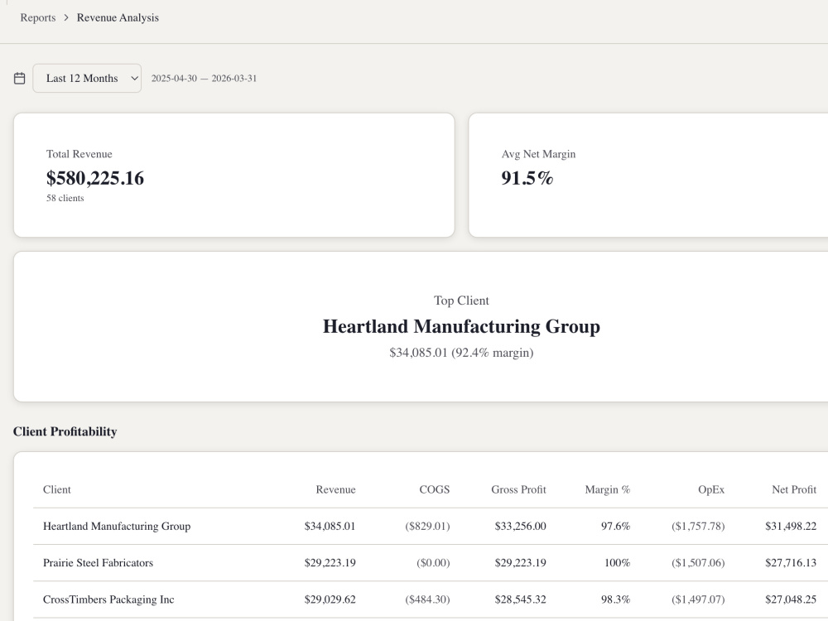The height and width of the screenshot is (621, 828).
Task: Select Revenue Analysis breadcrumb item
Action: coord(118,17)
